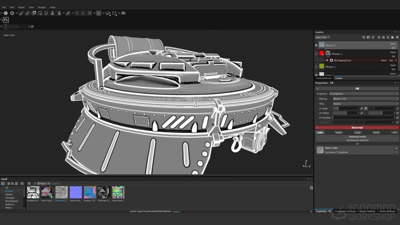Click the shelf filter funnel icon
This screenshot has height=225, width=400.
click(29, 183)
